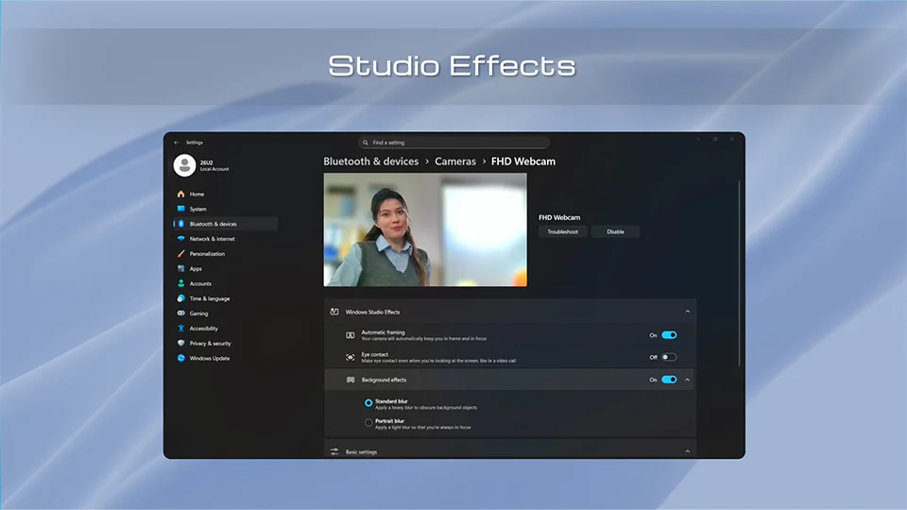Click the Accounts person icon

pos(181,283)
